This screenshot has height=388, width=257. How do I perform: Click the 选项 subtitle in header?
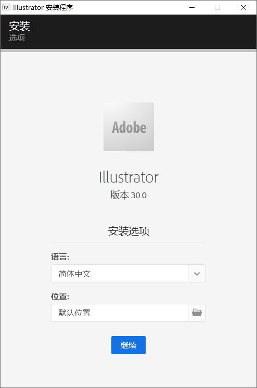click(x=17, y=37)
